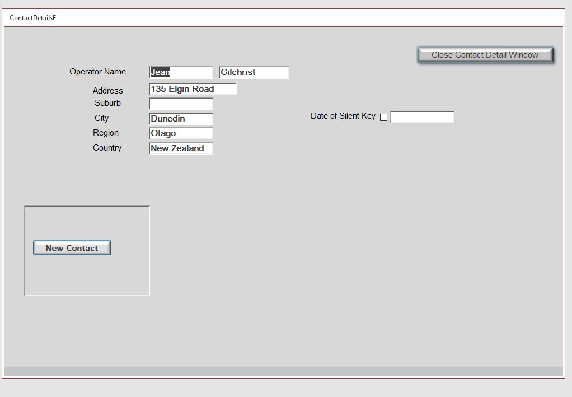This screenshot has height=397, width=572.
Task: Click the Close Contact Detail Window button
Action: (x=485, y=55)
